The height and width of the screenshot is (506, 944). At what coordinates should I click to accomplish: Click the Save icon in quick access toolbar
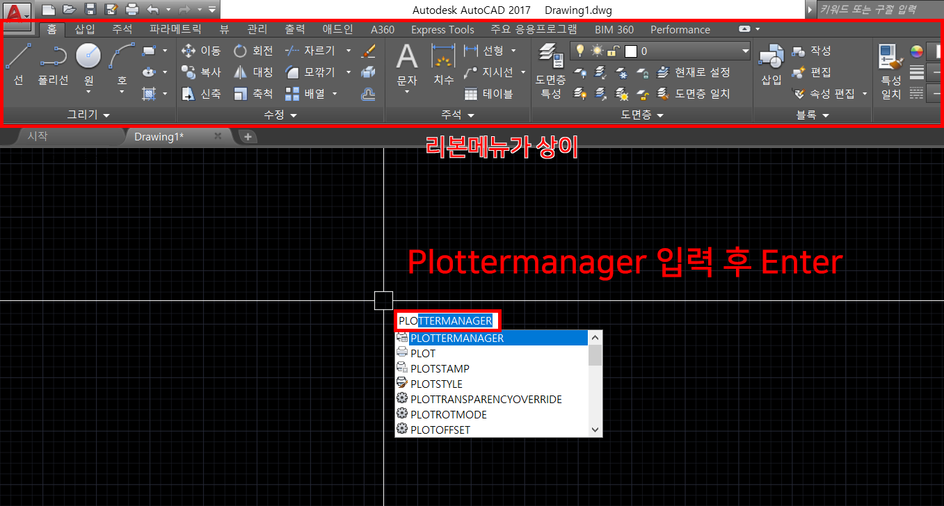click(x=90, y=9)
